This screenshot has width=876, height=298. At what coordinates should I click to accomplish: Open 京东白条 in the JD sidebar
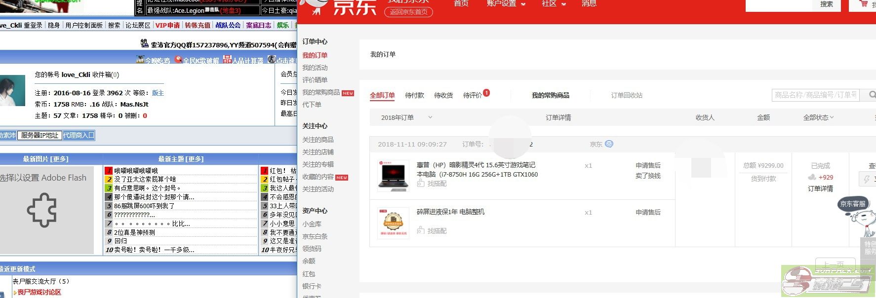click(x=315, y=236)
